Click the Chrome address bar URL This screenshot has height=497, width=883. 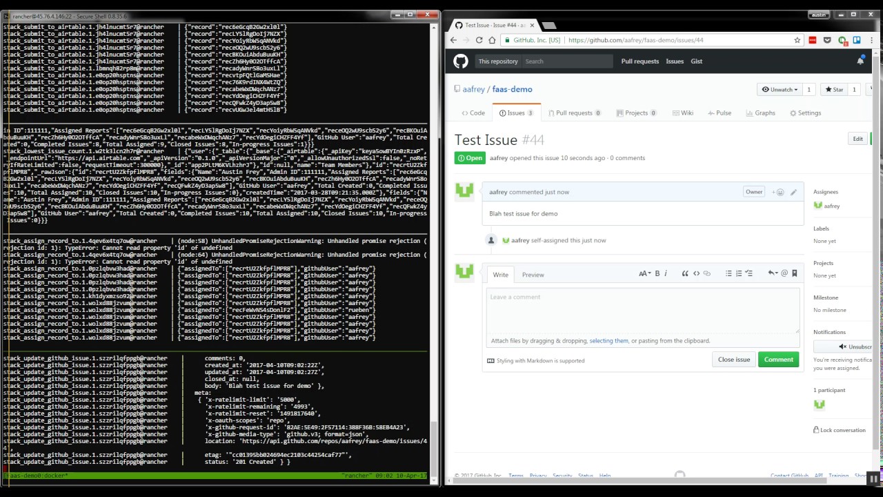(636, 40)
